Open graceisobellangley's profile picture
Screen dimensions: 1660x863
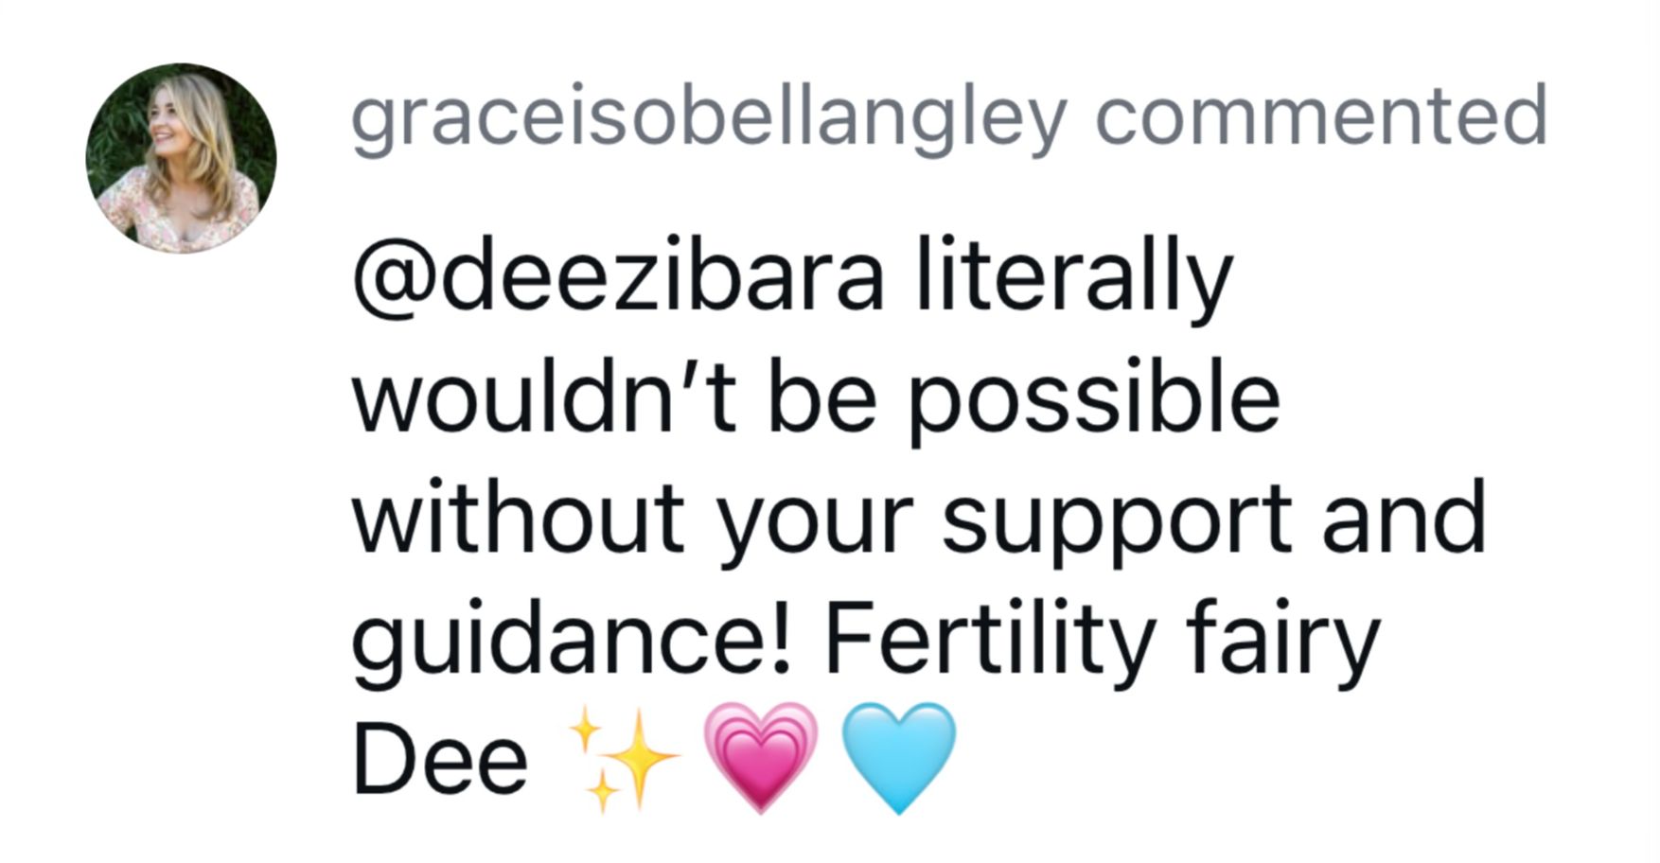point(181,158)
